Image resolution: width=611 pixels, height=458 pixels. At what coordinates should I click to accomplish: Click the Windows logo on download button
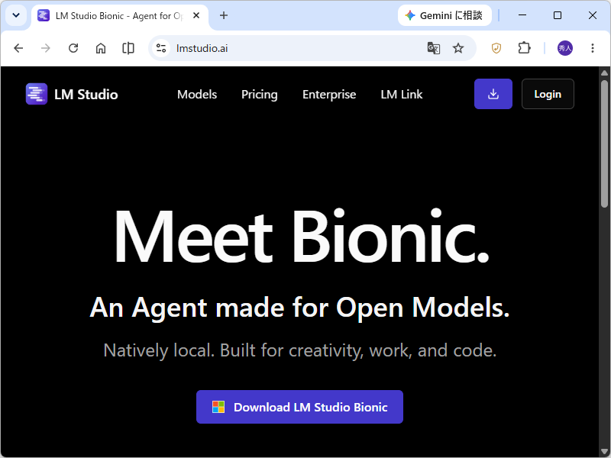(218, 407)
